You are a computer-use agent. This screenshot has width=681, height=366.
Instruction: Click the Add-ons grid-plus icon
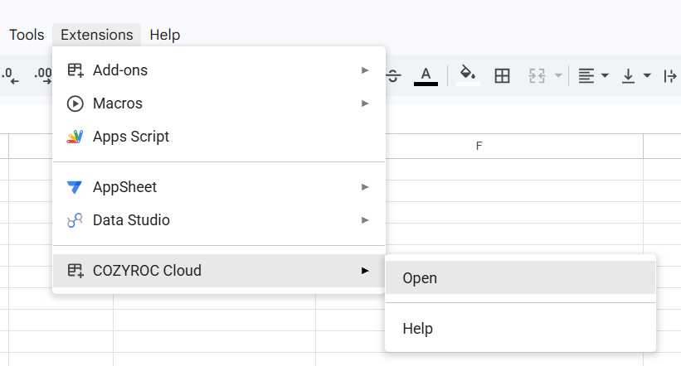tap(75, 70)
